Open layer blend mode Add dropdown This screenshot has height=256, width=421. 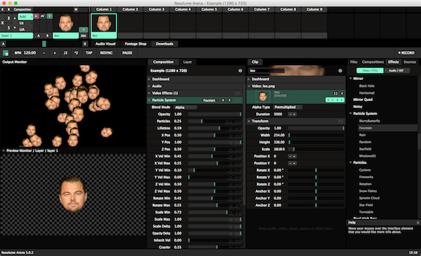(25, 17)
